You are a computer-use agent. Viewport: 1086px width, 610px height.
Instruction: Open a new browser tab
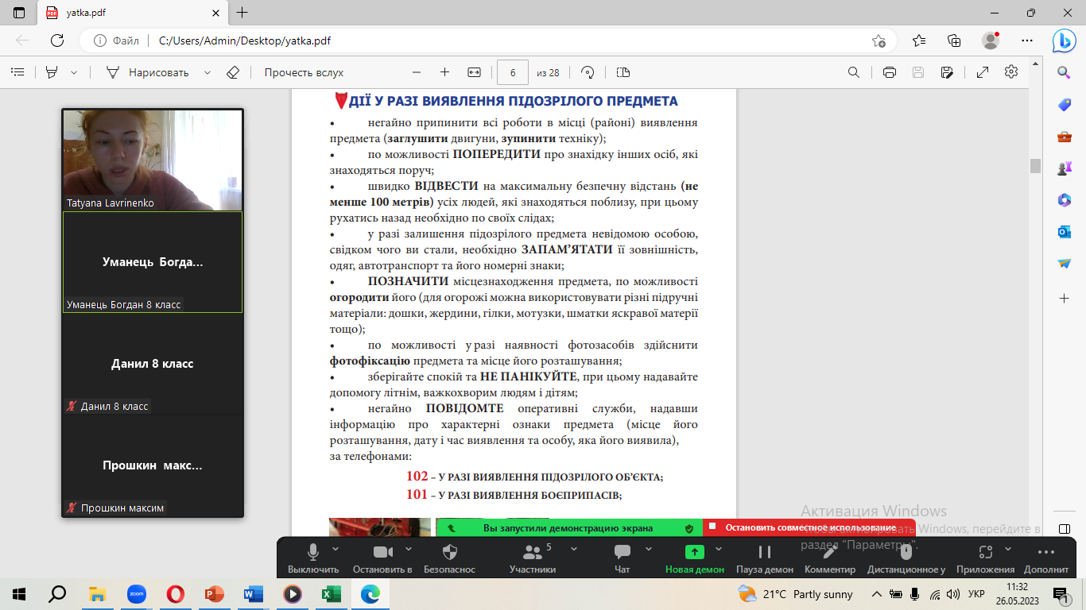242,13
